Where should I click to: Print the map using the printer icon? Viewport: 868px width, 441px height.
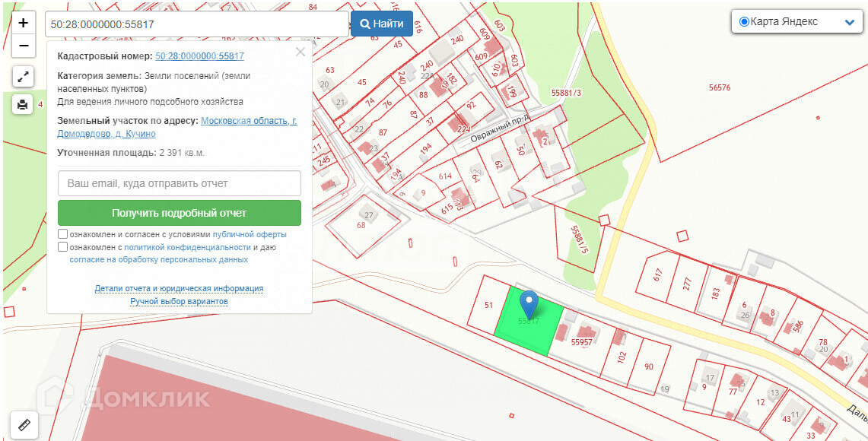tap(23, 104)
